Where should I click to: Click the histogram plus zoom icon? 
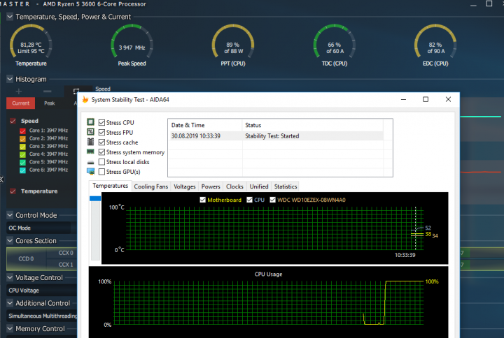[19, 91]
